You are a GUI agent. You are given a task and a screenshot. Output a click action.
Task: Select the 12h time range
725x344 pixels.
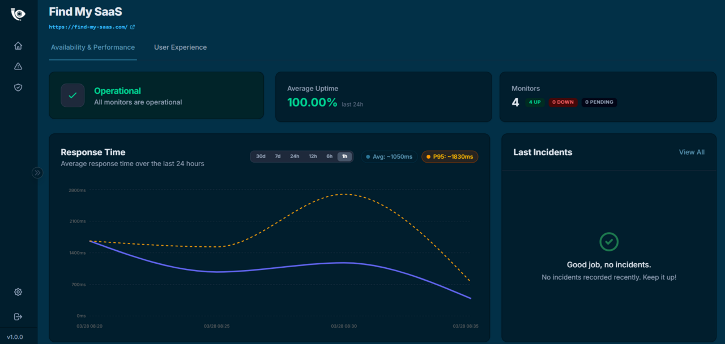pyautogui.click(x=313, y=156)
